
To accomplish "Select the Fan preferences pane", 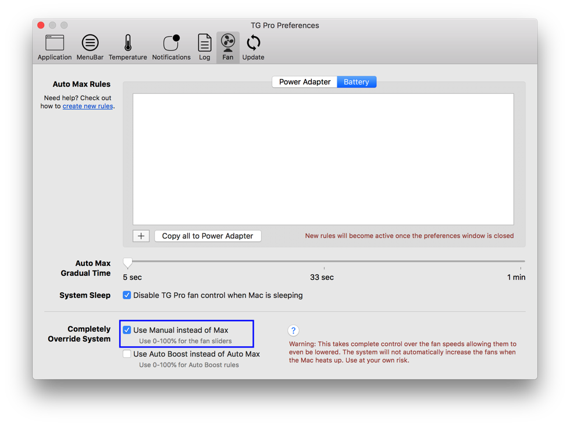I will pos(228,48).
